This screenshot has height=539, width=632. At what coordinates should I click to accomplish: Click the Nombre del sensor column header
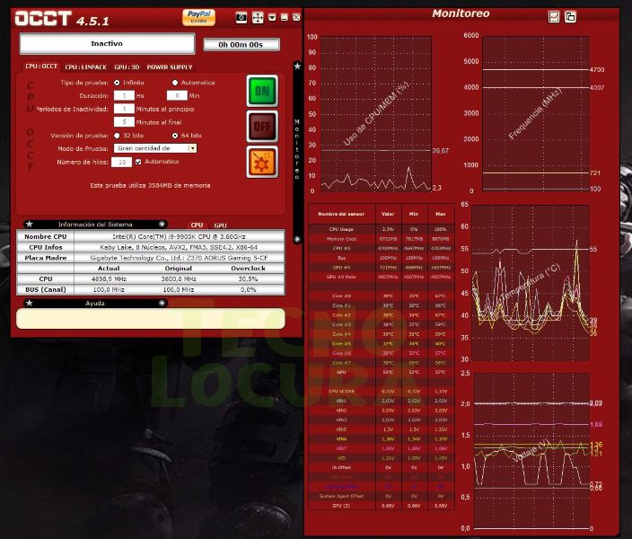[x=341, y=214]
